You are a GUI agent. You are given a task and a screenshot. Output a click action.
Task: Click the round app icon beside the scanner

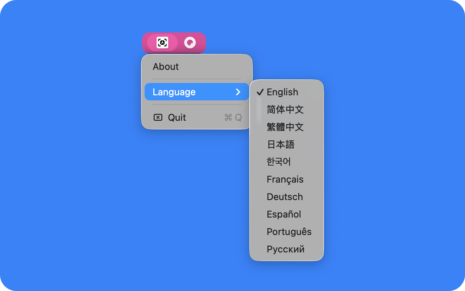[190, 43]
